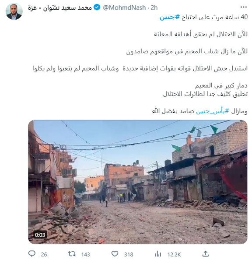The height and width of the screenshot is (262, 252).
Task: Open the #بأس_جنين hashtag link
Action: [x=213, y=111]
